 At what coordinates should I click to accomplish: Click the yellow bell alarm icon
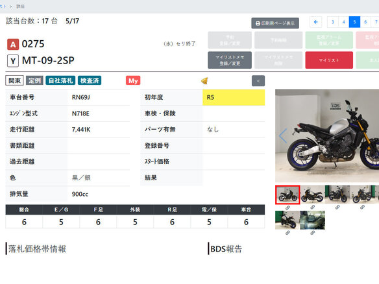pos(204,80)
